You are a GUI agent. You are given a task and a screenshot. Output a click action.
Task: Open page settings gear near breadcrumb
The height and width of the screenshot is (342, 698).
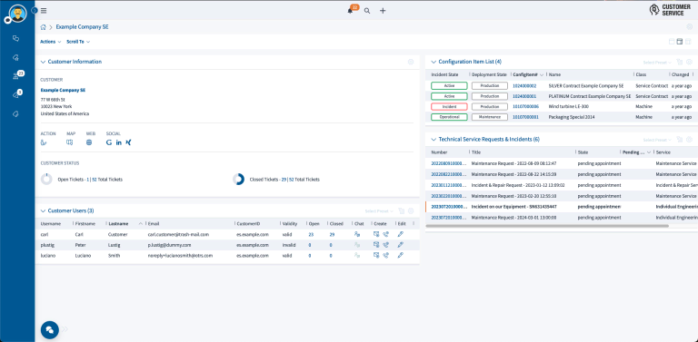[689, 27]
